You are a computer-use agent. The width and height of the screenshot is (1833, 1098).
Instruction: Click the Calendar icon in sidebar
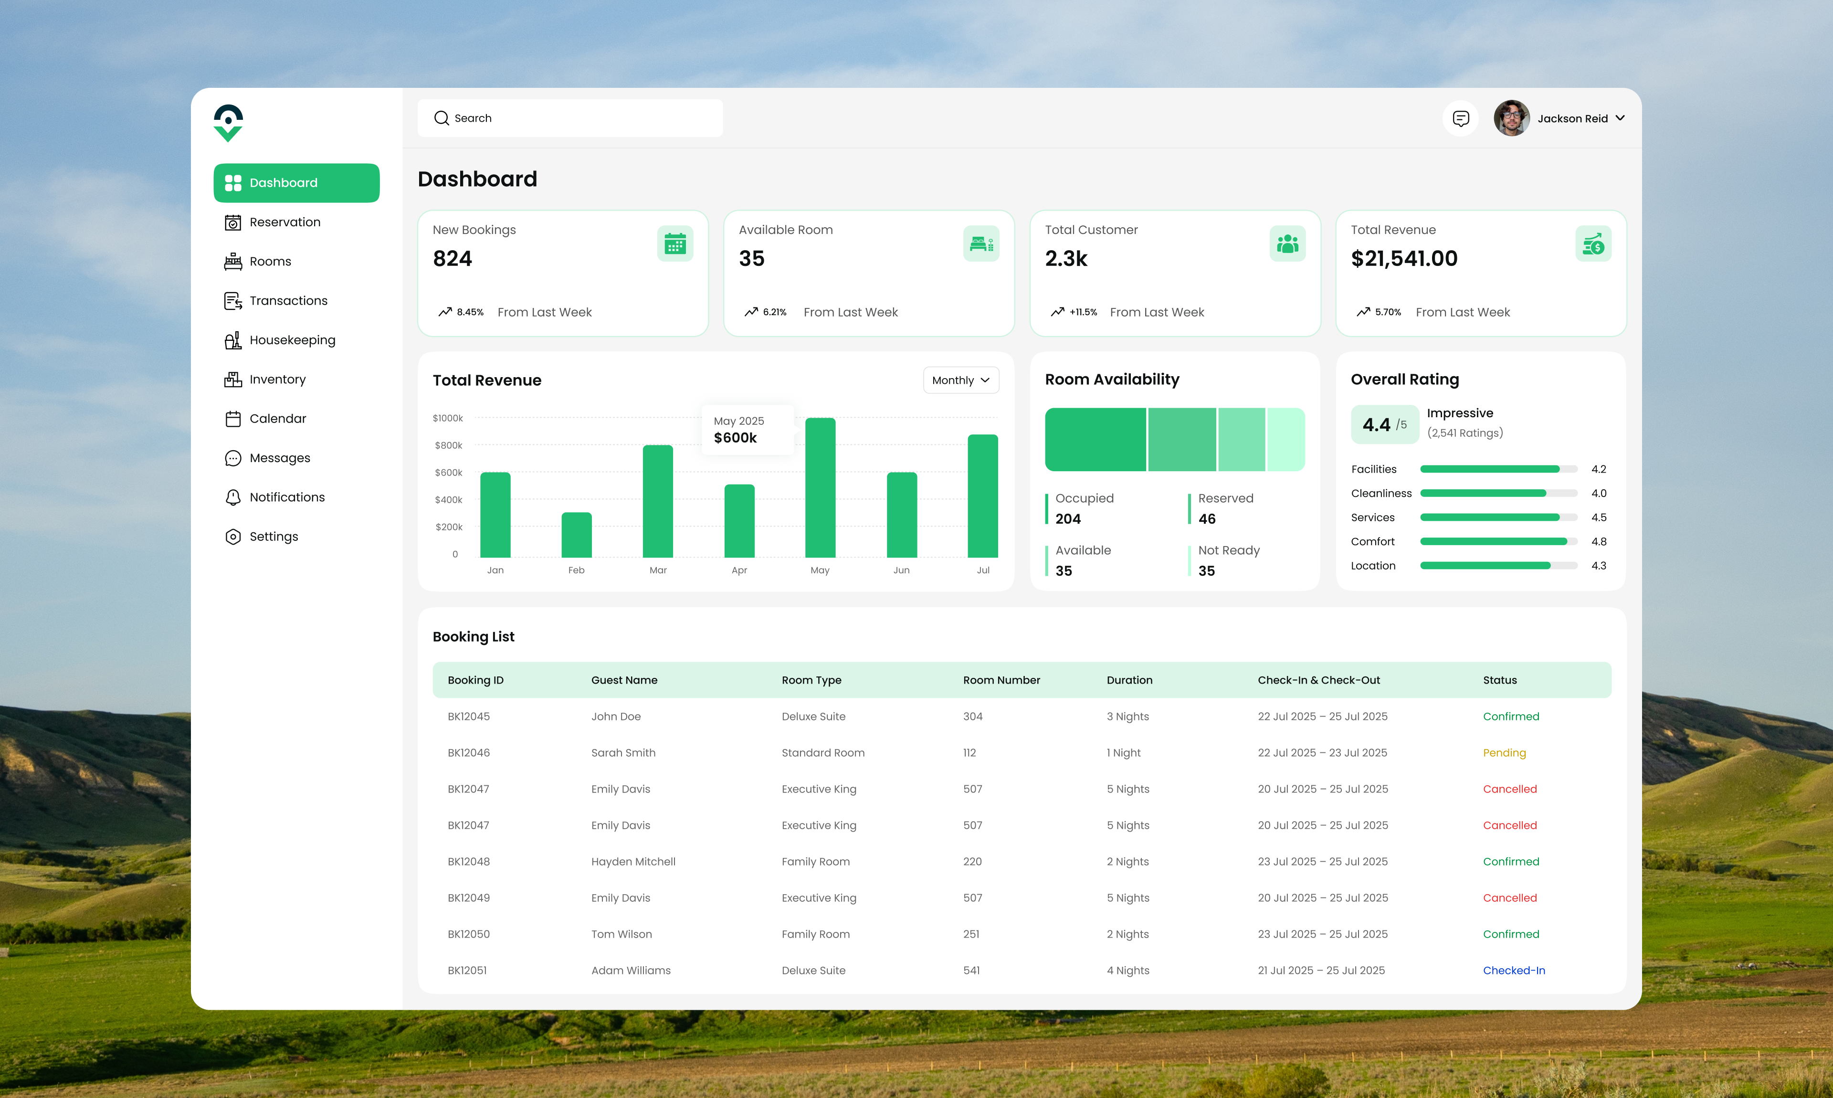pyautogui.click(x=233, y=419)
